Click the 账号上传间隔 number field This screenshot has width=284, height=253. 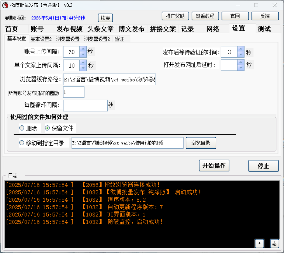pos(71,52)
